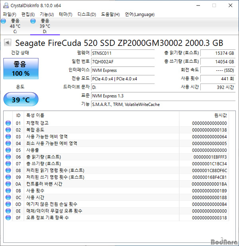Click the interface field NVM Express
Viewport: 239px width, 246px height.
click(123, 70)
